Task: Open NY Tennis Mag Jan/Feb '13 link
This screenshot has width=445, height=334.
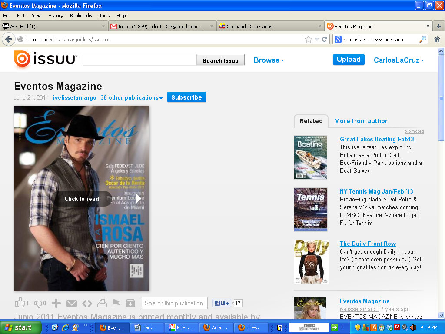Action: pyautogui.click(x=376, y=191)
